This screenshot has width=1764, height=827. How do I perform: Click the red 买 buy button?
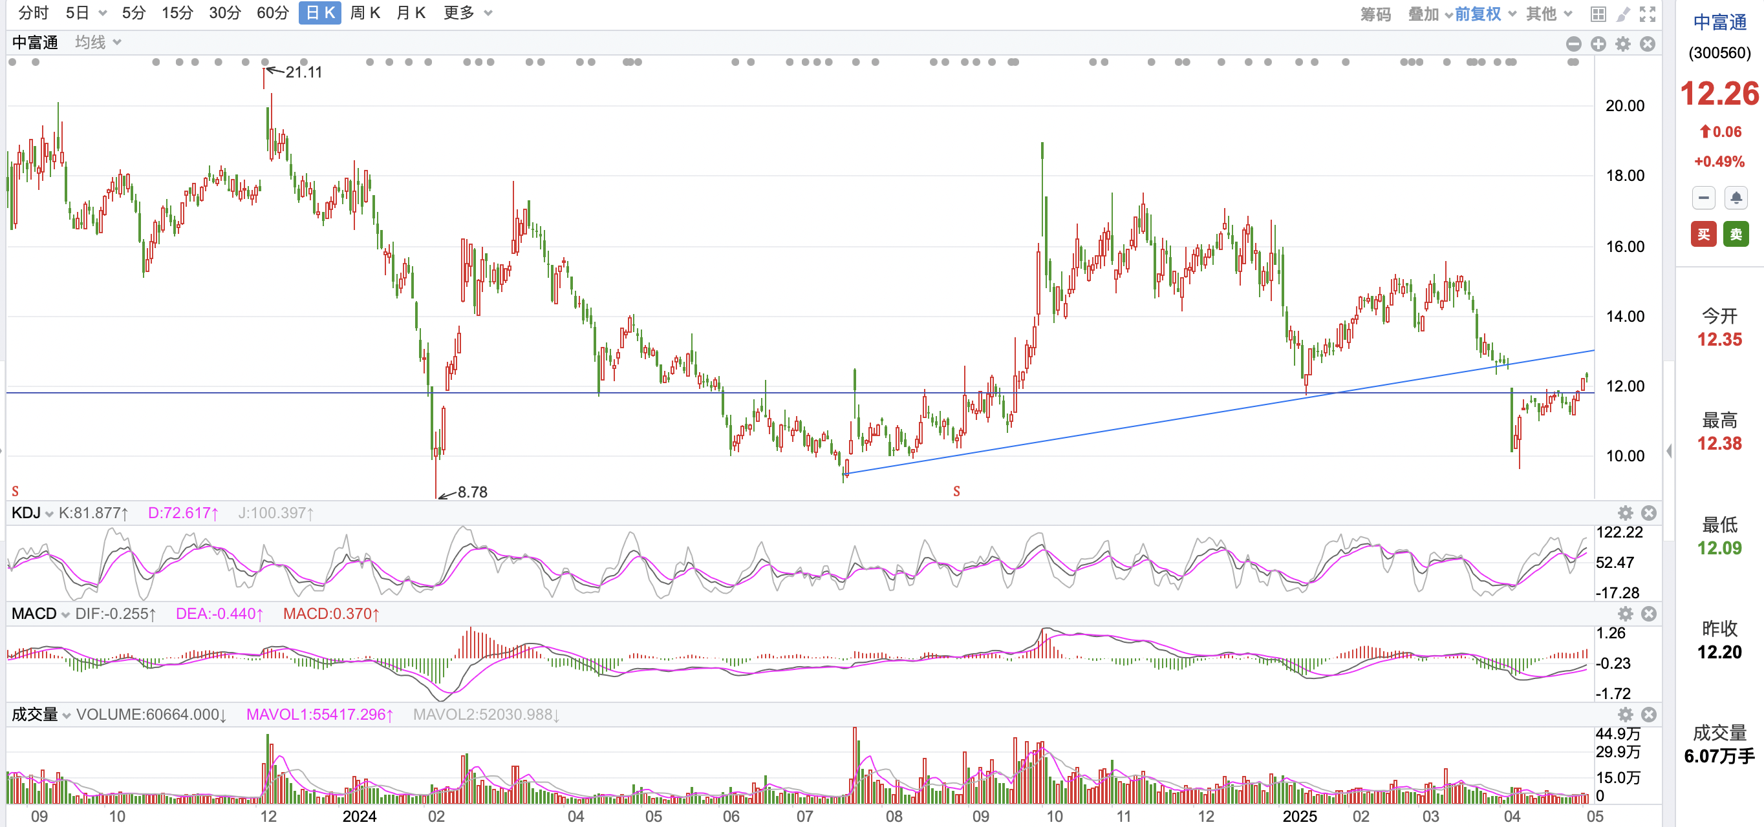[1704, 235]
